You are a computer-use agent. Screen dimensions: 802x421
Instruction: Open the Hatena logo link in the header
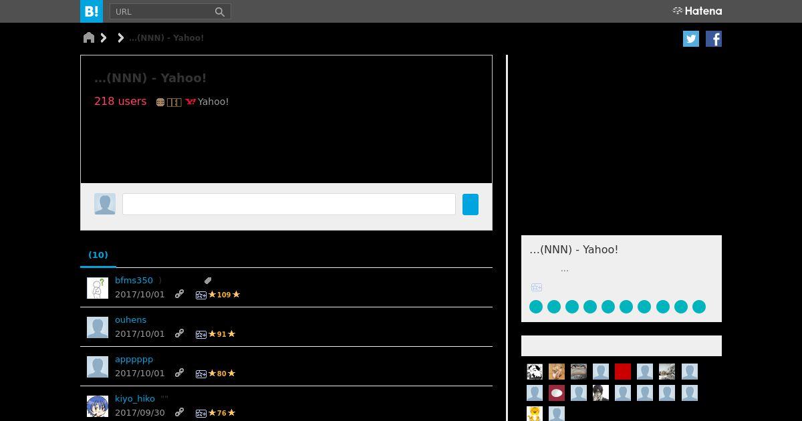(697, 11)
